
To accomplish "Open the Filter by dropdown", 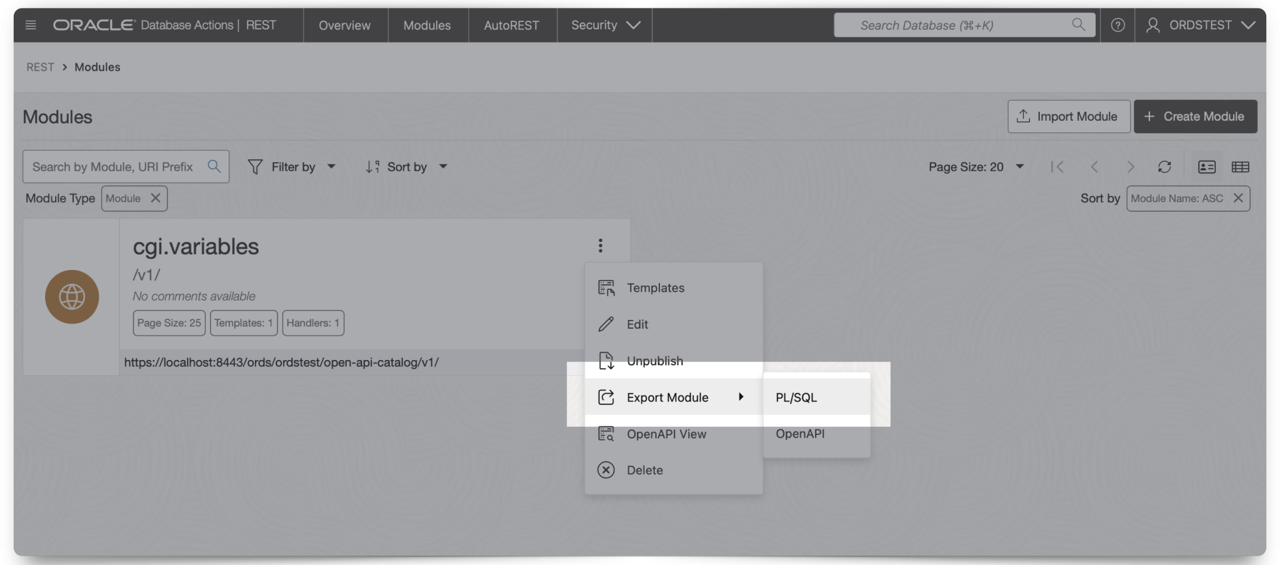I will tap(292, 166).
